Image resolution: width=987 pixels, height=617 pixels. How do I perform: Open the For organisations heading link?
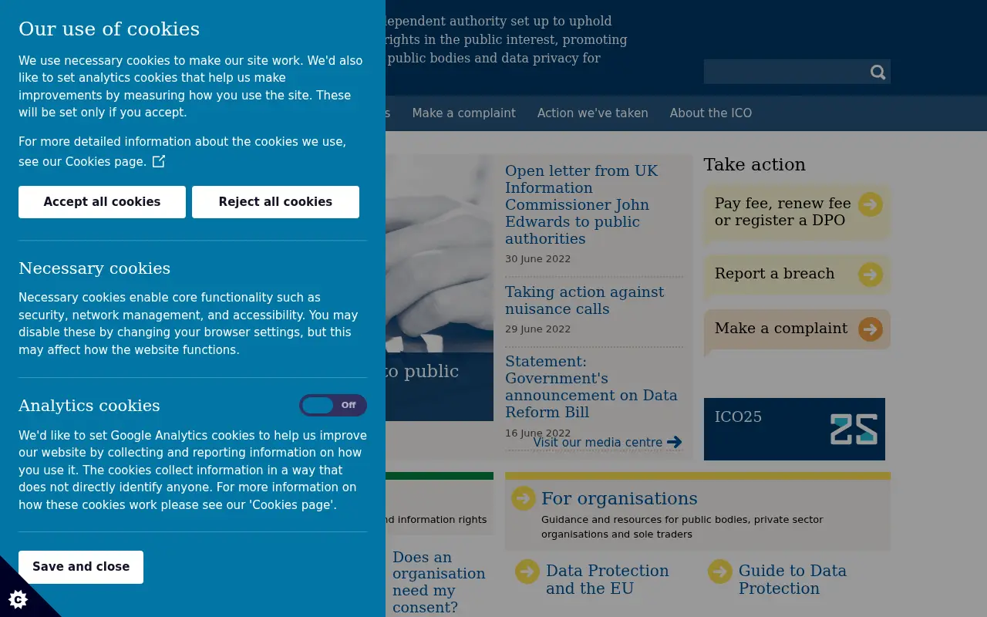(619, 498)
